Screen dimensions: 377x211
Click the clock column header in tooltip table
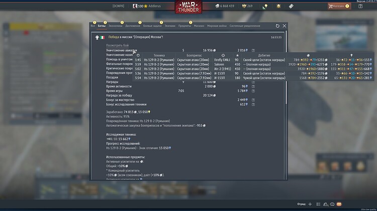tap(138, 56)
